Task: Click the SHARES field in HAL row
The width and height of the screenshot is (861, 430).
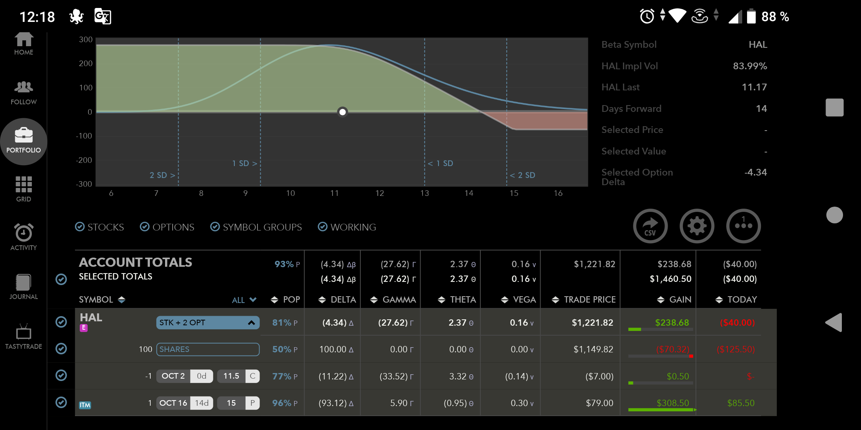Action: click(x=208, y=349)
